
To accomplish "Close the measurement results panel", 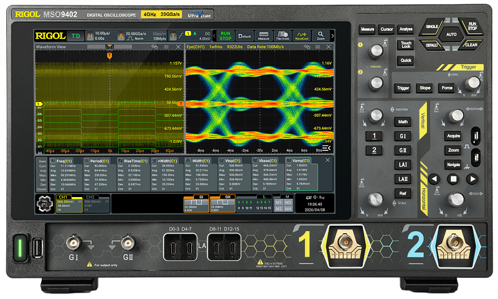I will [x=327, y=160].
